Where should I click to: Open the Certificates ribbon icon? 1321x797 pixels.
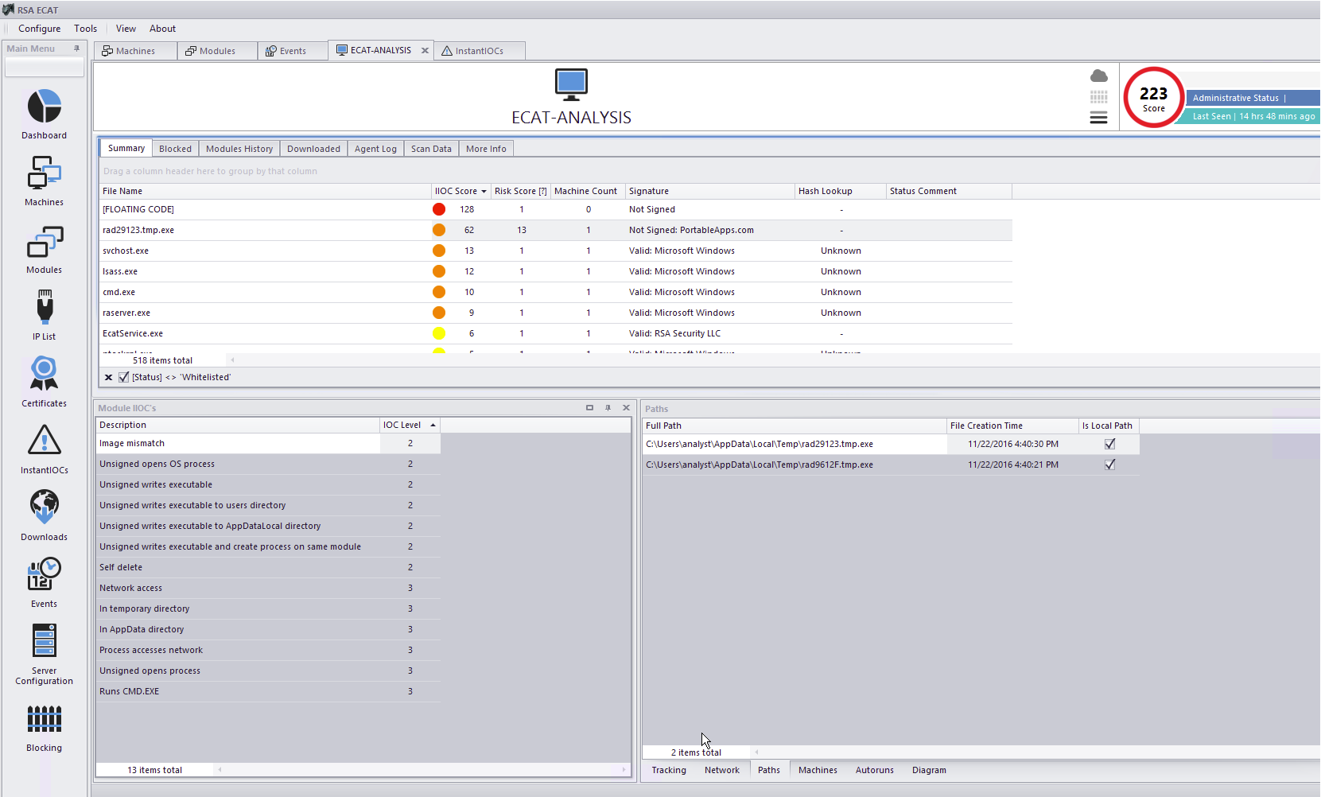tap(45, 374)
